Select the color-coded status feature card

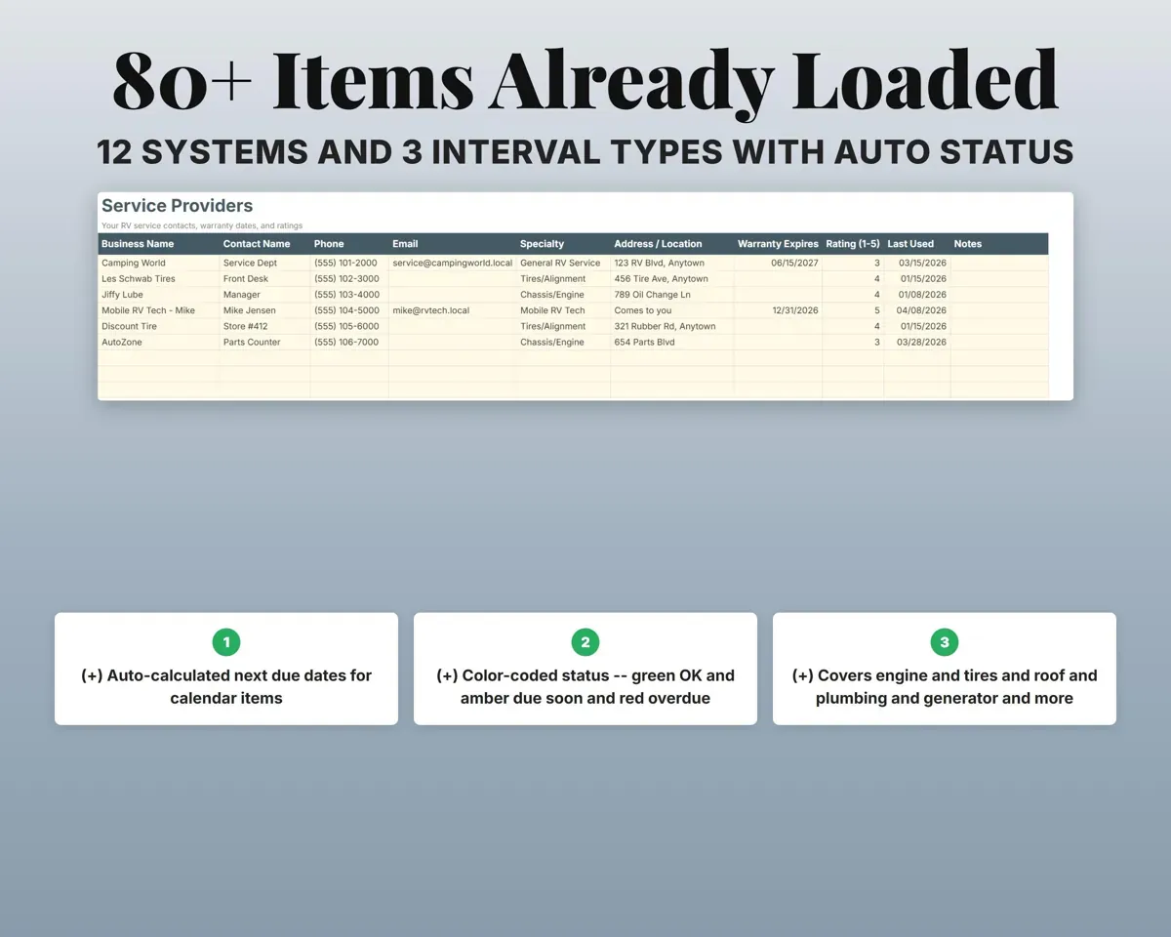[x=585, y=669]
